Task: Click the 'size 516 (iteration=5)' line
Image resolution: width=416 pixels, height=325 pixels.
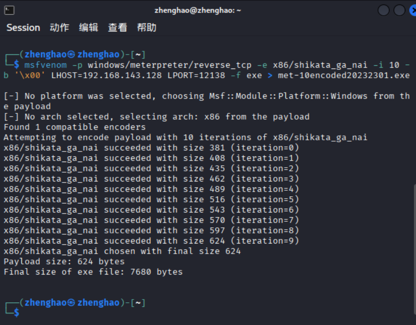Action: click(151, 200)
